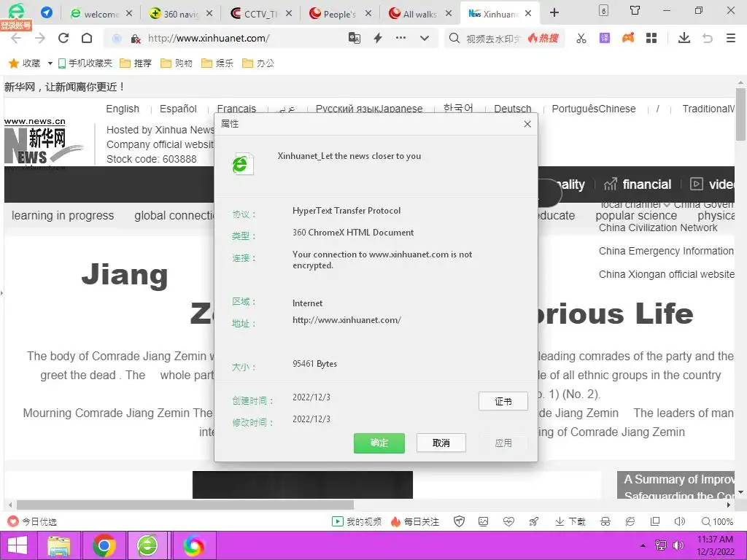The image size is (747, 560).
Task: Switch to the CCTV tab
Action: 260,14
